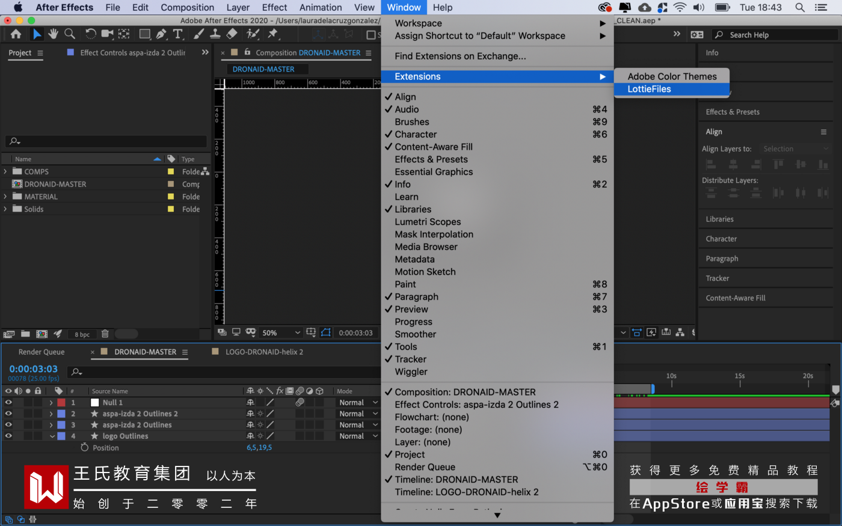Click the Interpret Footage icon in Project panel

click(9, 334)
